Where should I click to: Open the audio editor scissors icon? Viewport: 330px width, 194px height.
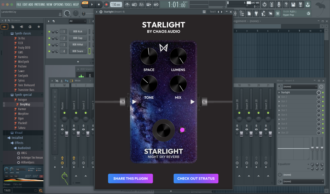coord(272,4)
